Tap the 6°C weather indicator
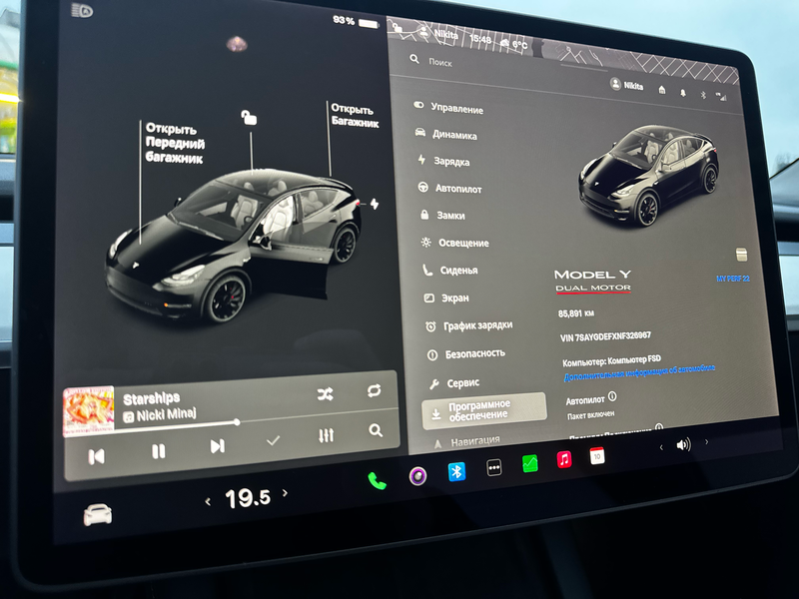Viewport: 799px width, 599px height. click(x=513, y=44)
